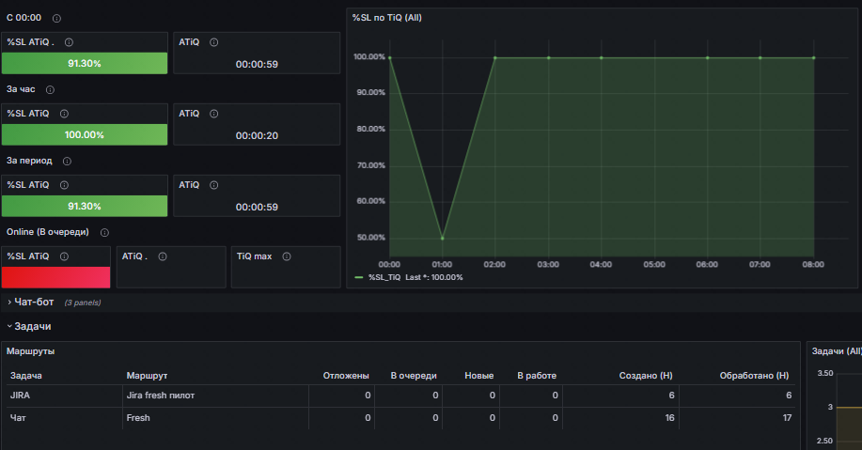Image resolution: width=862 pixels, height=450 pixels.
Task: Sort table by Задача column header
Action: 25,376
